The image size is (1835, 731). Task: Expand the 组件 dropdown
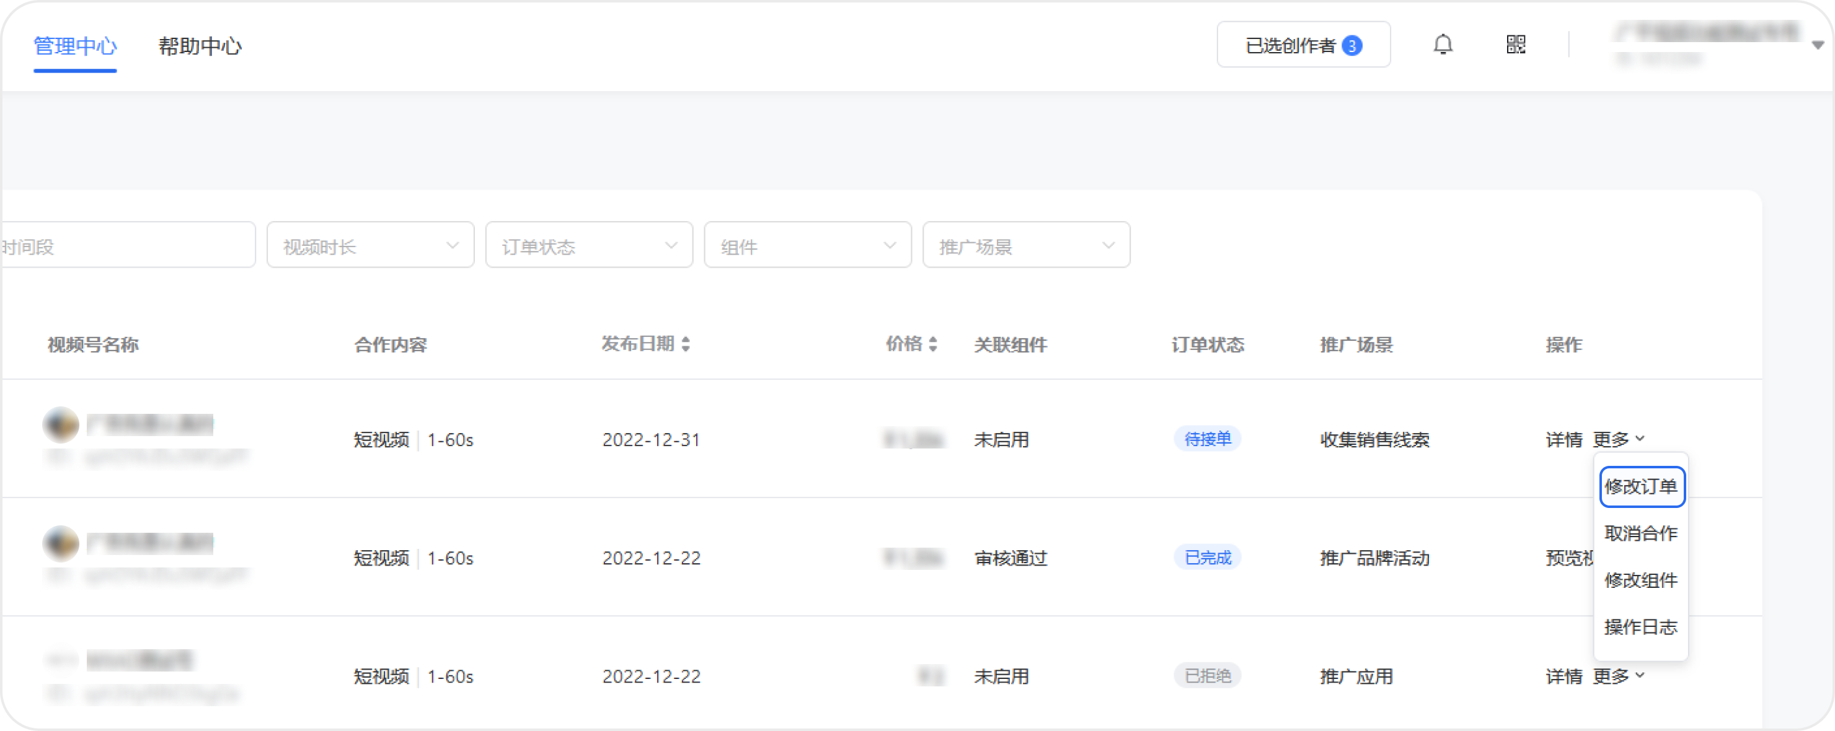(x=808, y=245)
